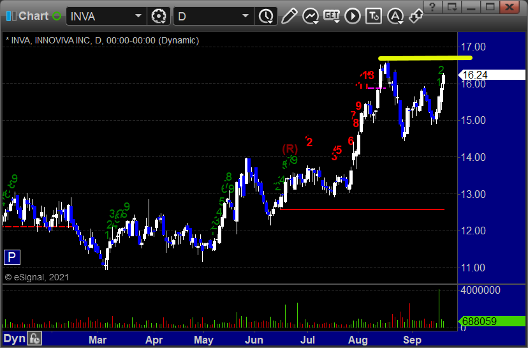The width and height of the screenshot is (528, 348).
Task: Expand the D interval dropdown arrow
Action: pos(246,16)
